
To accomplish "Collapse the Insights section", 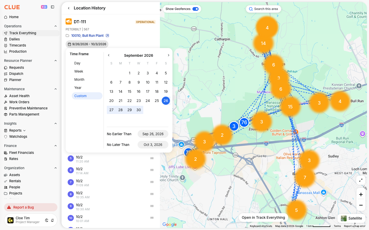I will tap(56, 123).
